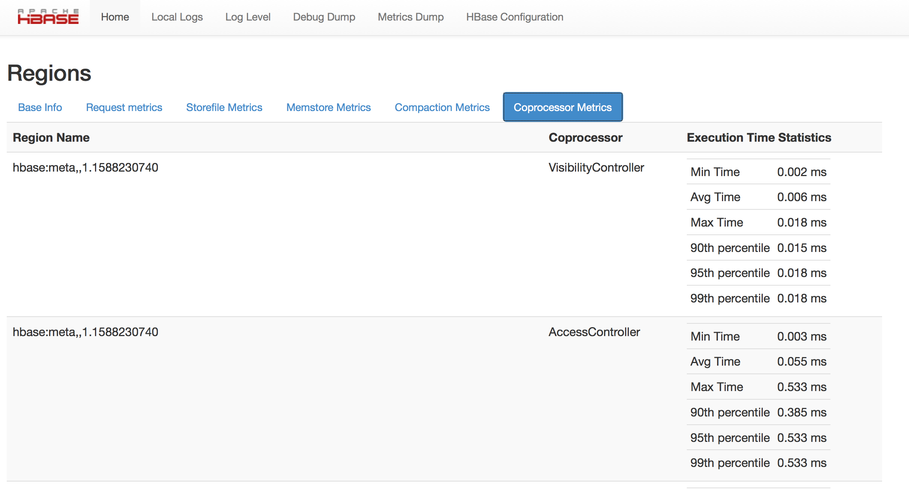Click the Home navigation link
909x489 pixels.
(116, 17)
